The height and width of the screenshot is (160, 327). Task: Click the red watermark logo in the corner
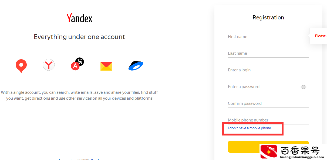point(269,152)
